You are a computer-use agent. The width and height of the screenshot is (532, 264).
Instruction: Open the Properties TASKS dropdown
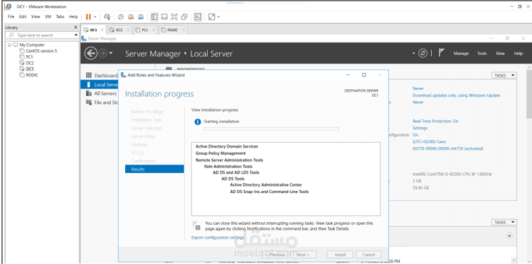click(504, 76)
